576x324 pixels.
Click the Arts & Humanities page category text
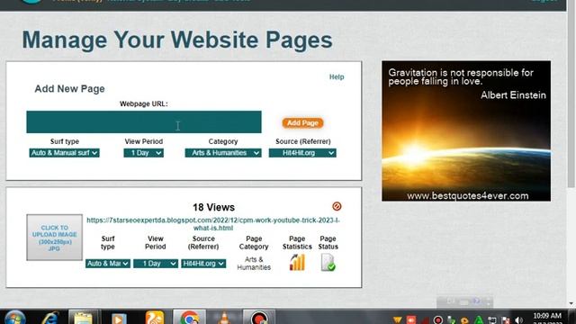[254, 264]
